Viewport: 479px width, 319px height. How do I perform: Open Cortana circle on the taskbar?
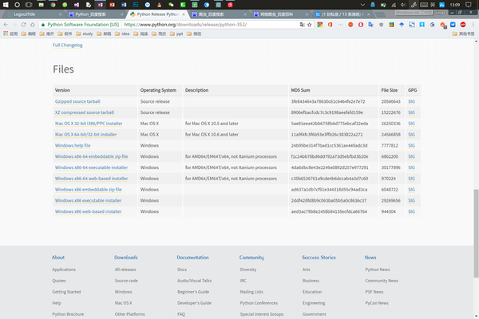pyautogui.click(x=17, y=5)
